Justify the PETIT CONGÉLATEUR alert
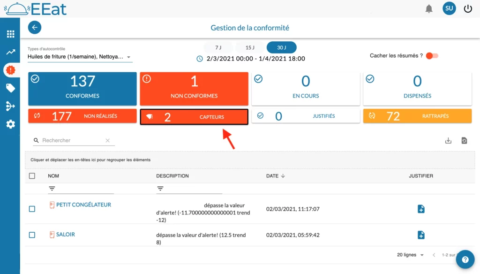Screen dimensions: 480x274 point(421,209)
